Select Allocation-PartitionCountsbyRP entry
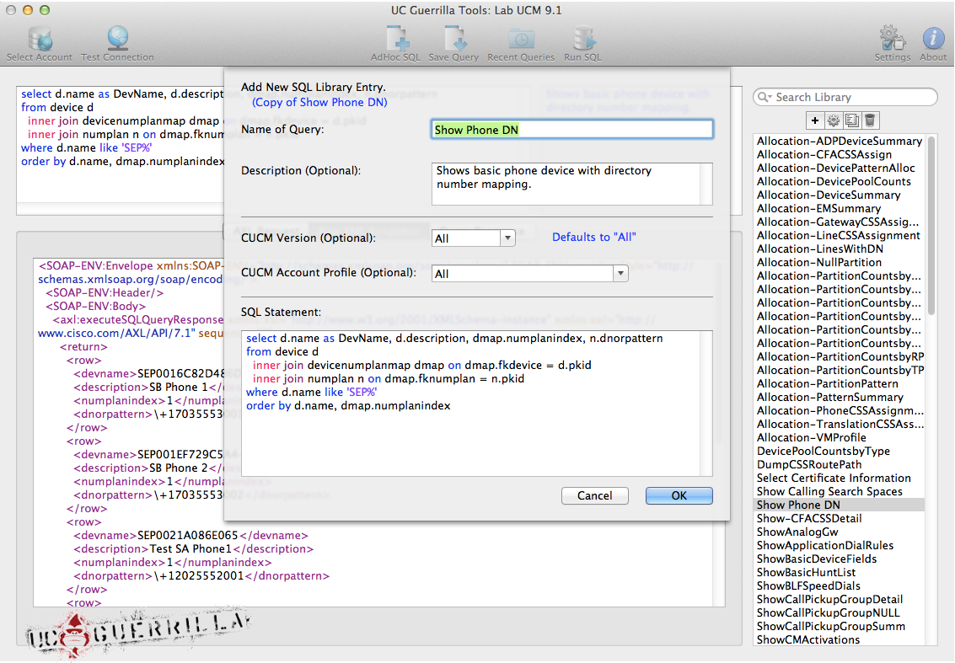This screenshot has height=663, width=955. 840,356
